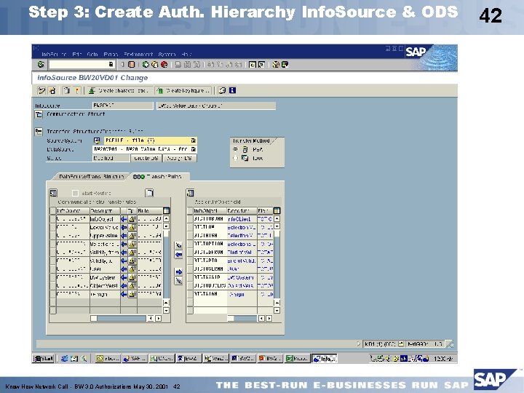Expand the Communication Structure section
524x393 pixels.
[39, 115]
